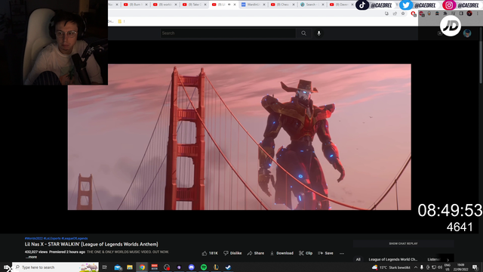
Task: Activate voice search microphone icon
Action: pos(318,33)
